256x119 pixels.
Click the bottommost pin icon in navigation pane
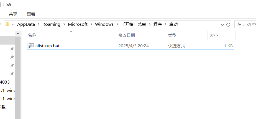tap(12, 74)
